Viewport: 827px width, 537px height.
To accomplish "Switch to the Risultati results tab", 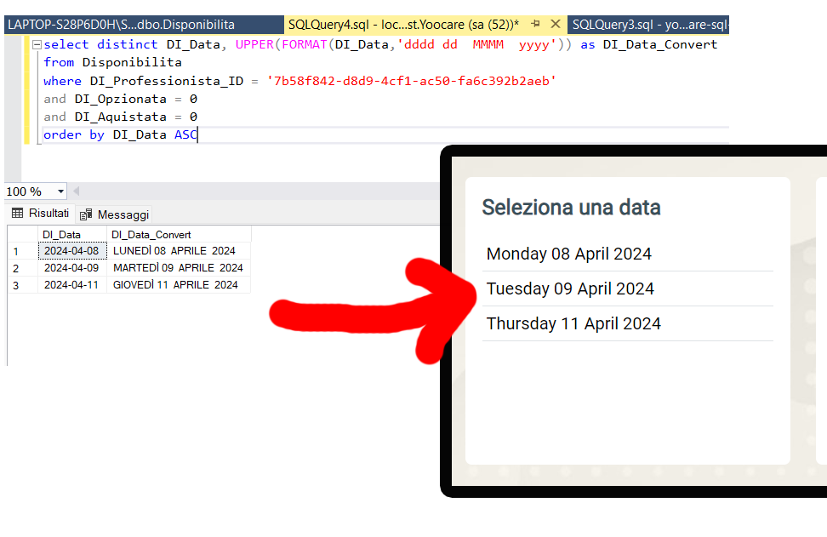I will click(40, 214).
